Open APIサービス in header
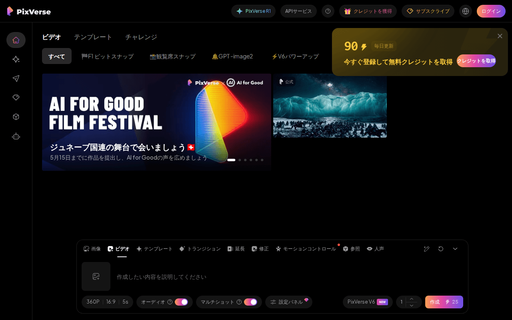The image size is (512, 320). point(298,11)
